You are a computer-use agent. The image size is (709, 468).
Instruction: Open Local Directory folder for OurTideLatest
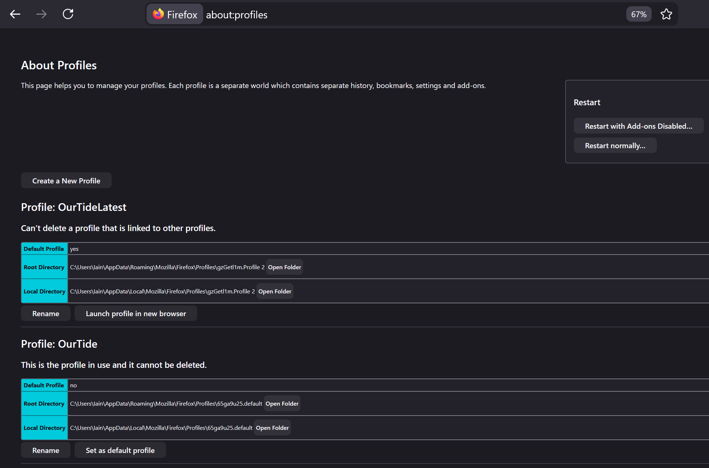(x=274, y=291)
